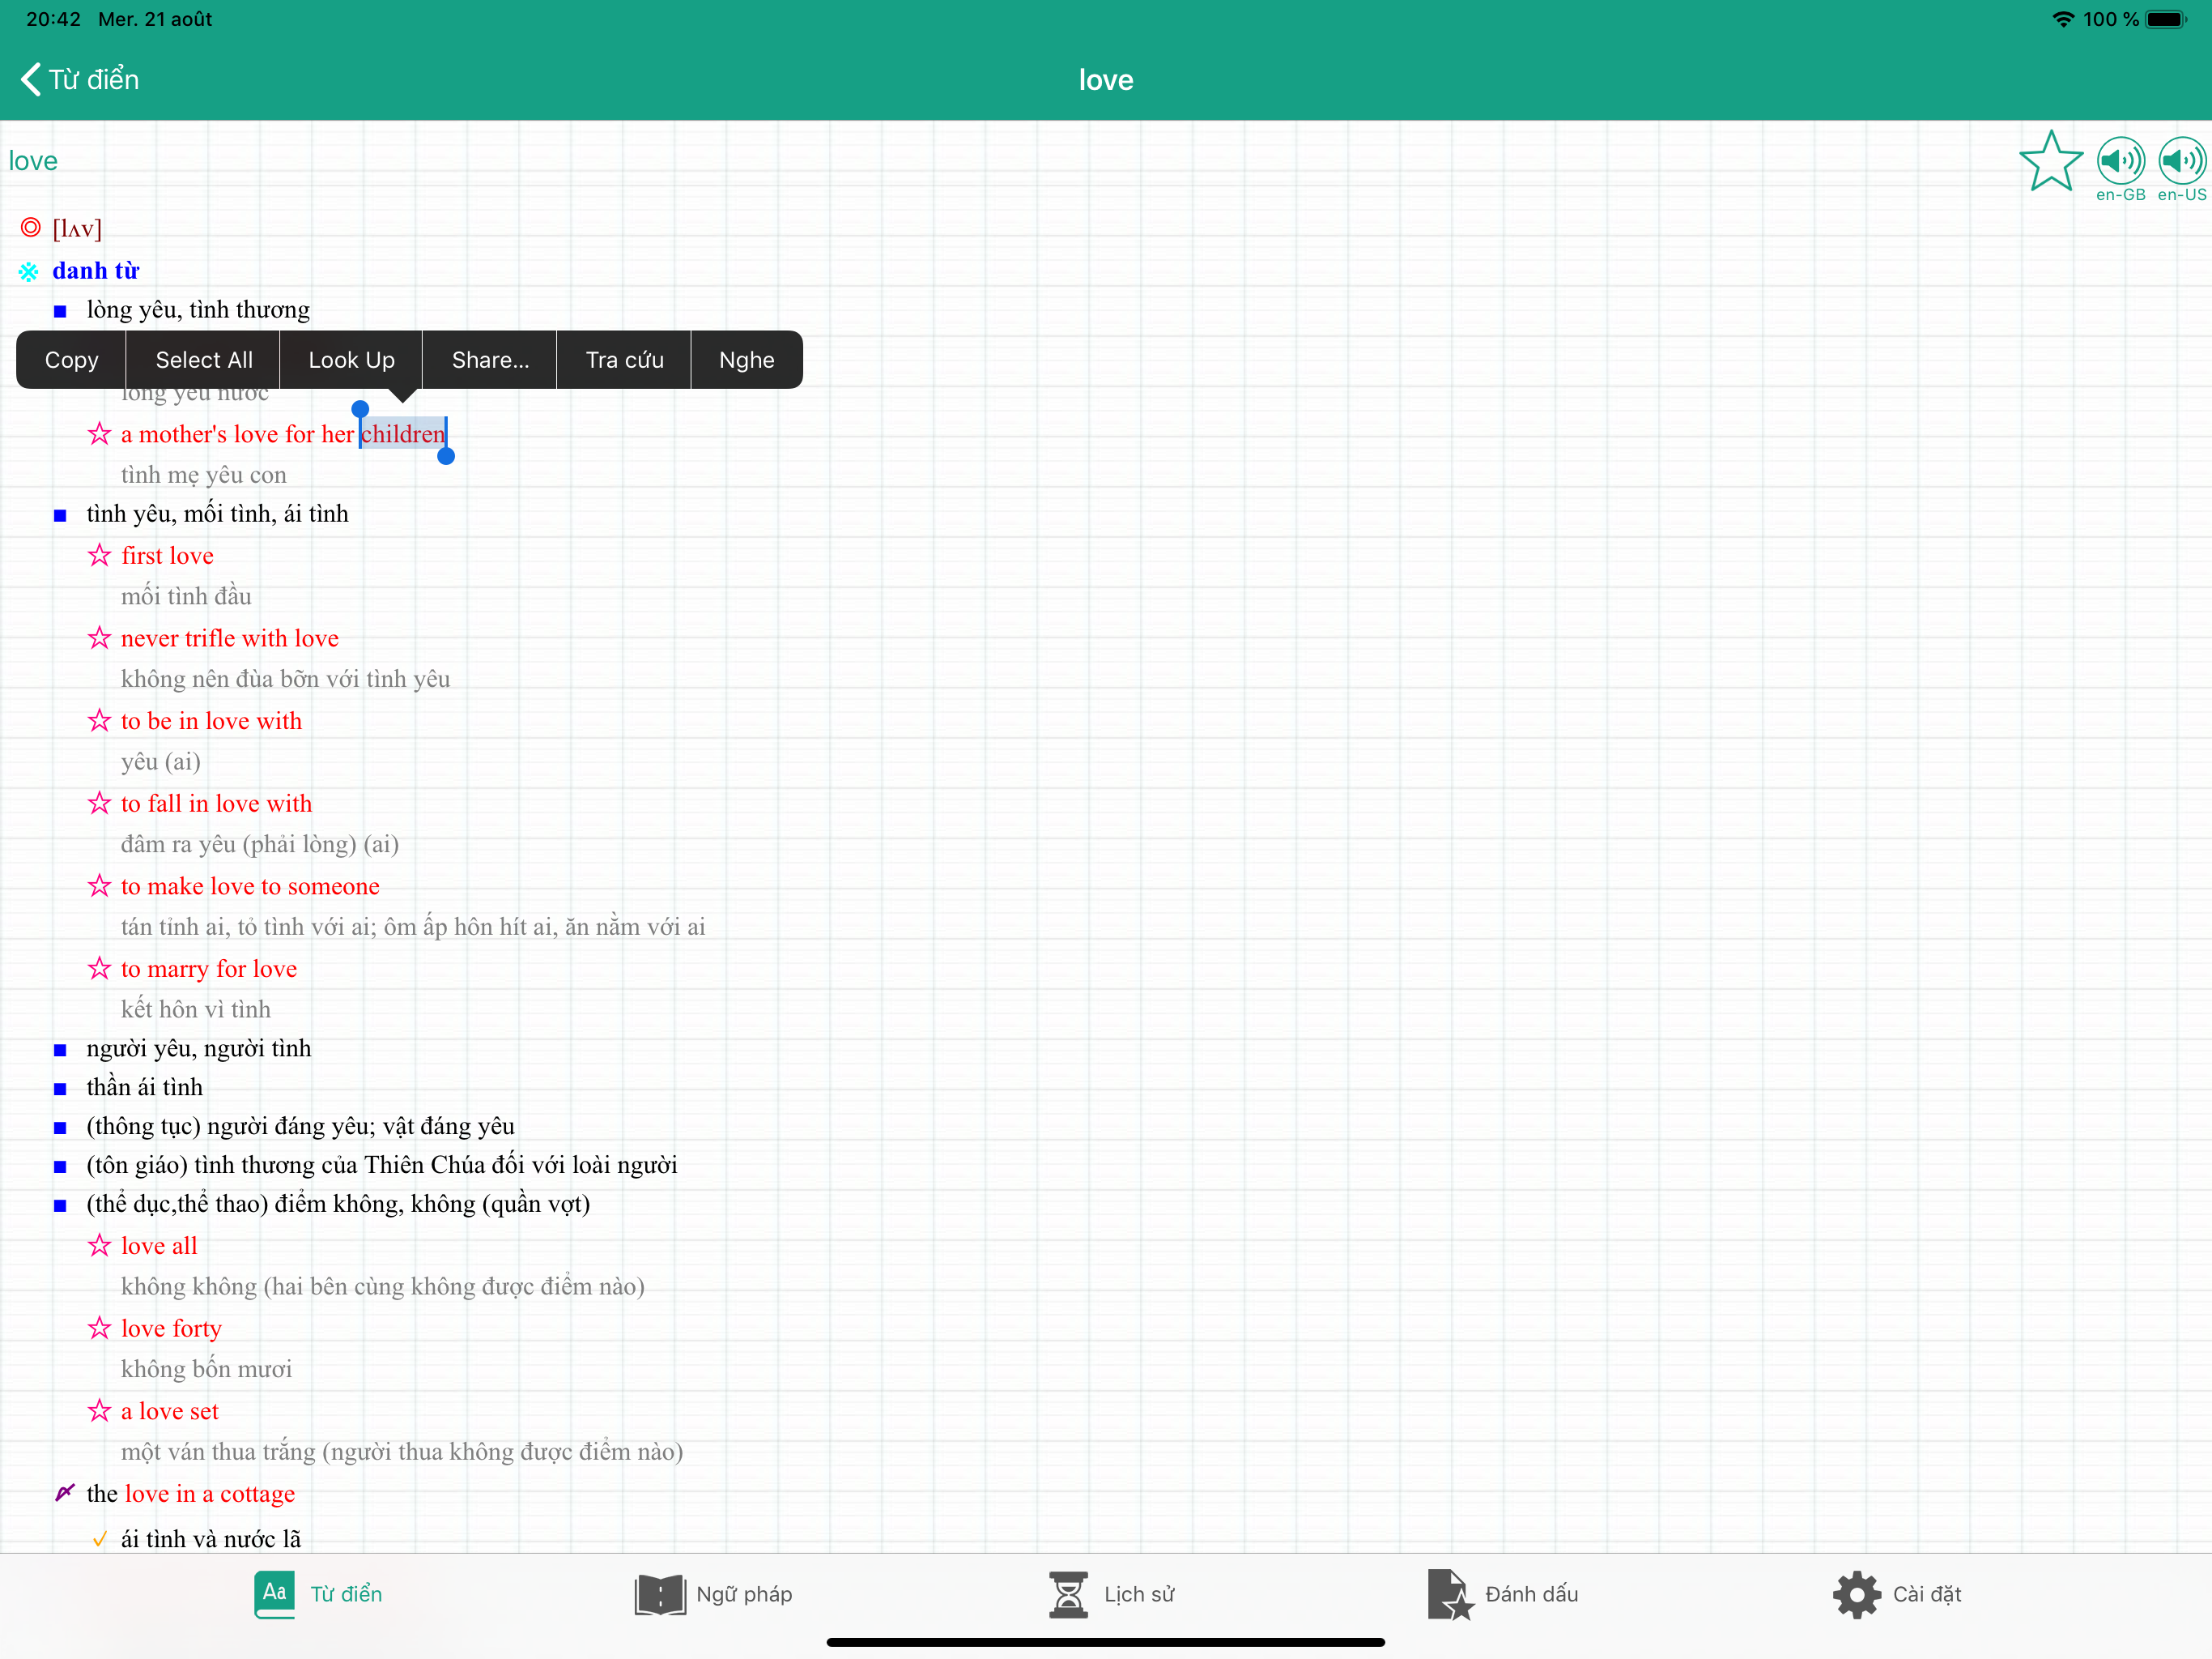
Task: Tap the definition 'người yêu, người tình'
Action: pyautogui.click(x=199, y=1049)
